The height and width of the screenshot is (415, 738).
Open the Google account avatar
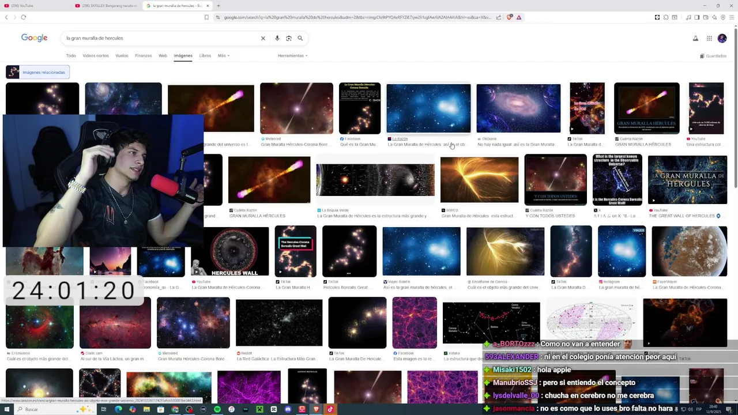tap(722, 39)
